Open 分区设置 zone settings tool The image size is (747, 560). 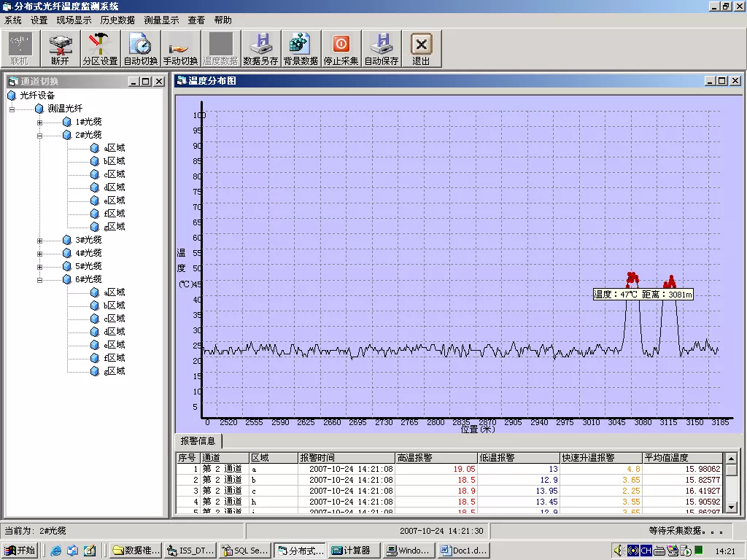click(100, 48)
